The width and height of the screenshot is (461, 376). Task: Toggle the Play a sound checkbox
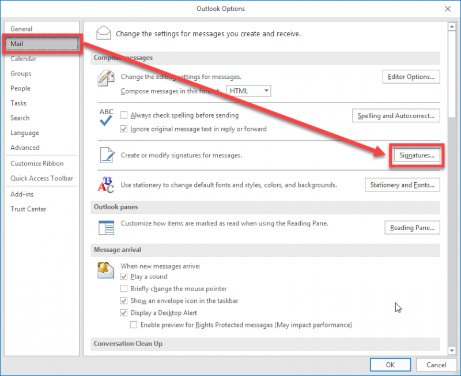124,277
